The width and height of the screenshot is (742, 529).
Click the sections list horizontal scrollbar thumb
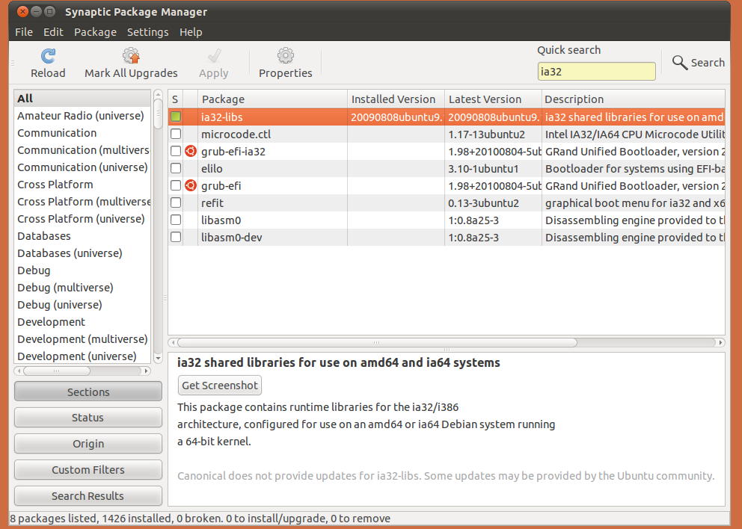point(57,371)
